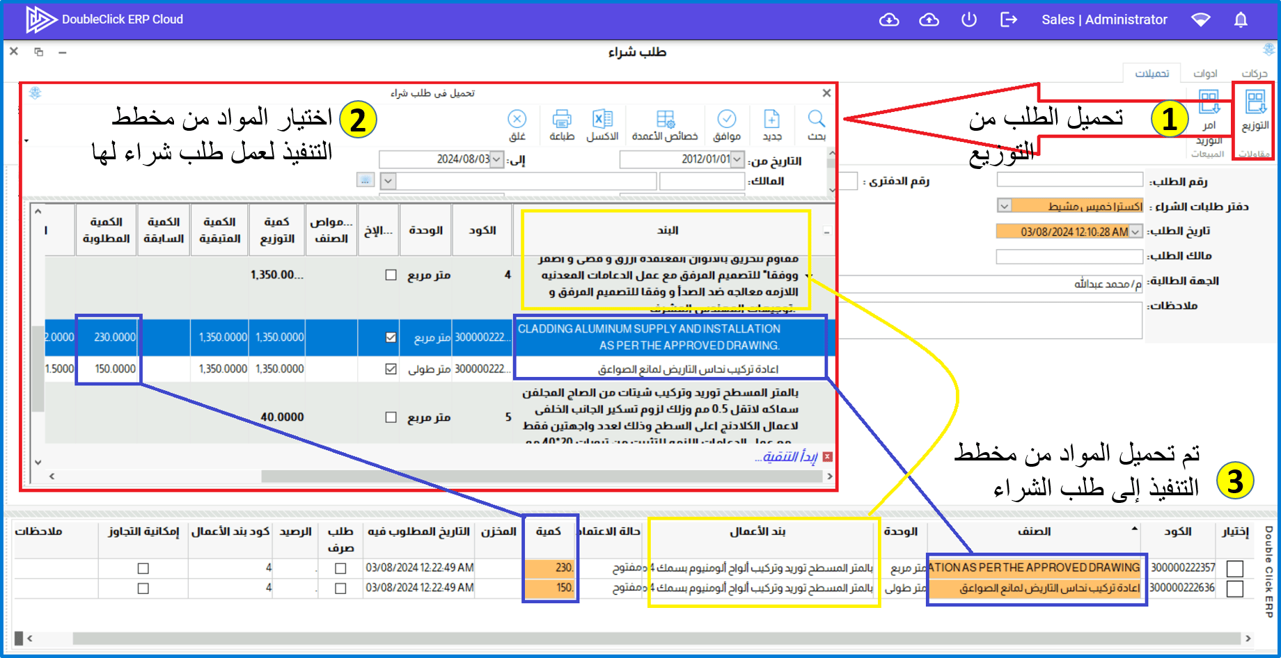Viewport: 1281px width, 658px height.
Task: Click the التاريخ المطلوب فيه column header
Action: pyautogui.click(x=419, y=531)
